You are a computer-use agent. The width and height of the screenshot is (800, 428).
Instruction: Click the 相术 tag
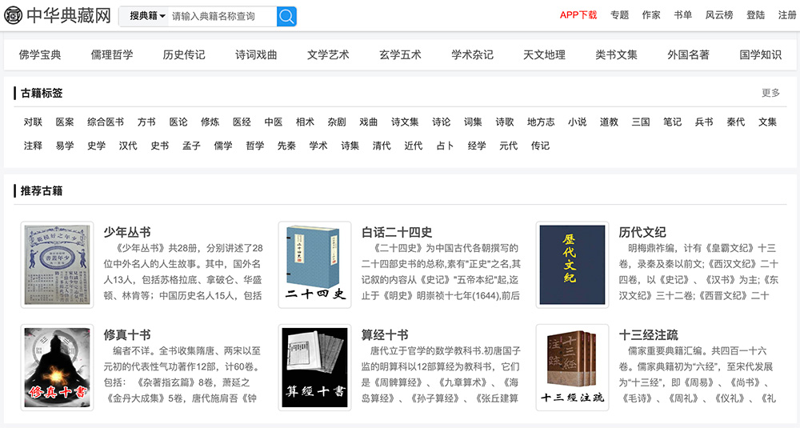click(305, 122)
